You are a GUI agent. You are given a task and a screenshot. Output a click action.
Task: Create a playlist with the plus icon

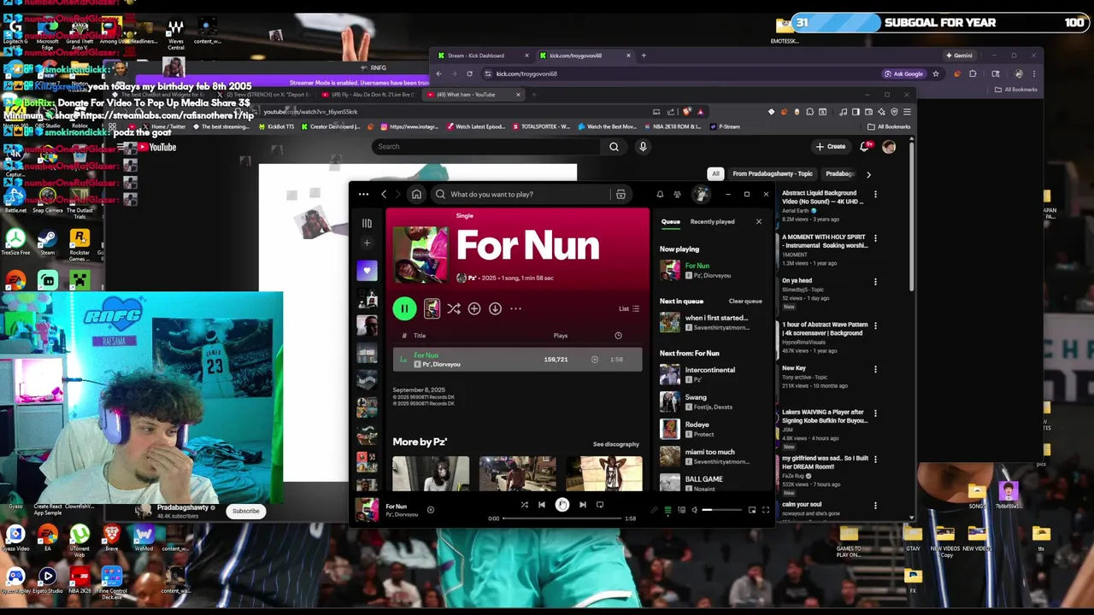[x=367, y=243]
